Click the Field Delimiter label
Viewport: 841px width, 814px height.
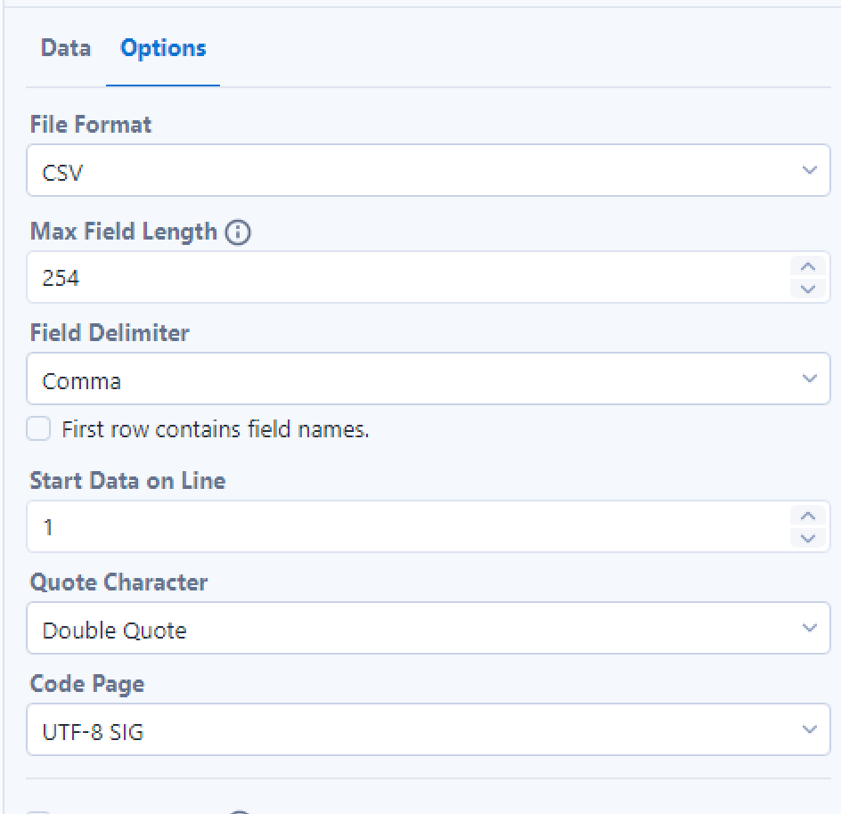110,333
